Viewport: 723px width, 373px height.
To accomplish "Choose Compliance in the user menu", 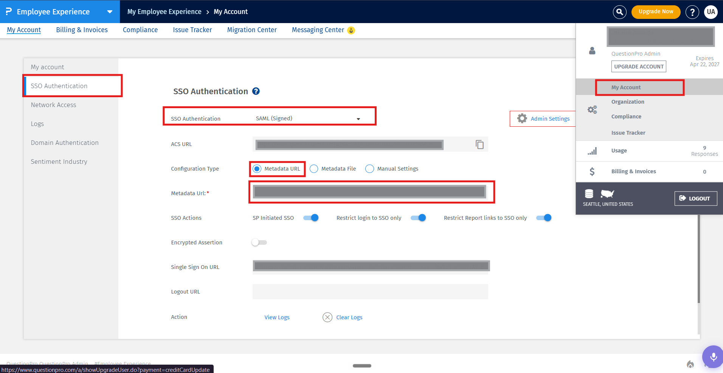I will 626,117.
